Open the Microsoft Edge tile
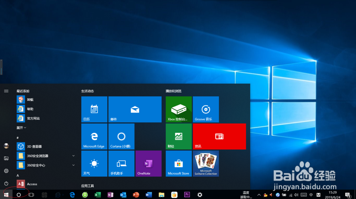This screenshot has height=199, width=356. click(94, 136)
